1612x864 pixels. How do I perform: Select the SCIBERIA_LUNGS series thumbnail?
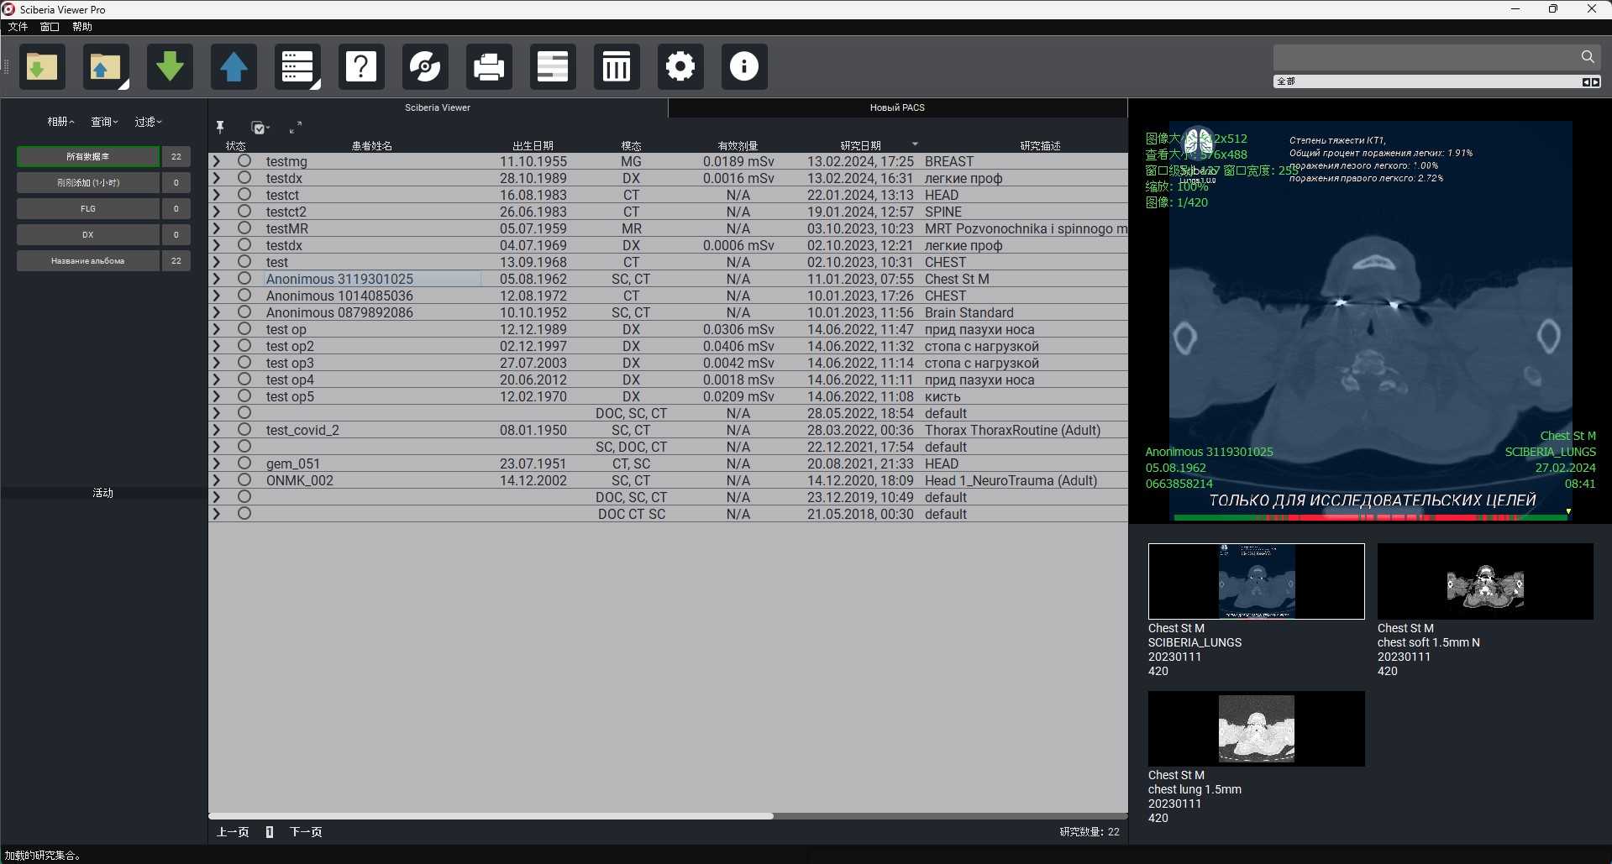pos(1257,581)
